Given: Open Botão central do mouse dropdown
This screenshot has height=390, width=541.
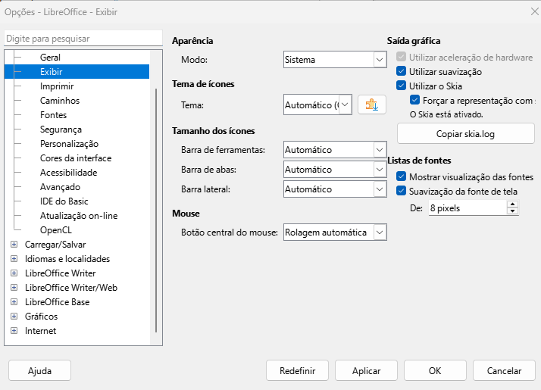Looking at the screenshot, I should pos(335,232).
